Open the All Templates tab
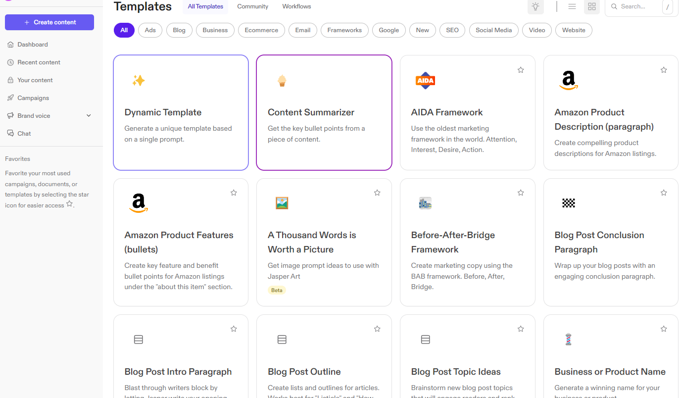 click(205, 6)
